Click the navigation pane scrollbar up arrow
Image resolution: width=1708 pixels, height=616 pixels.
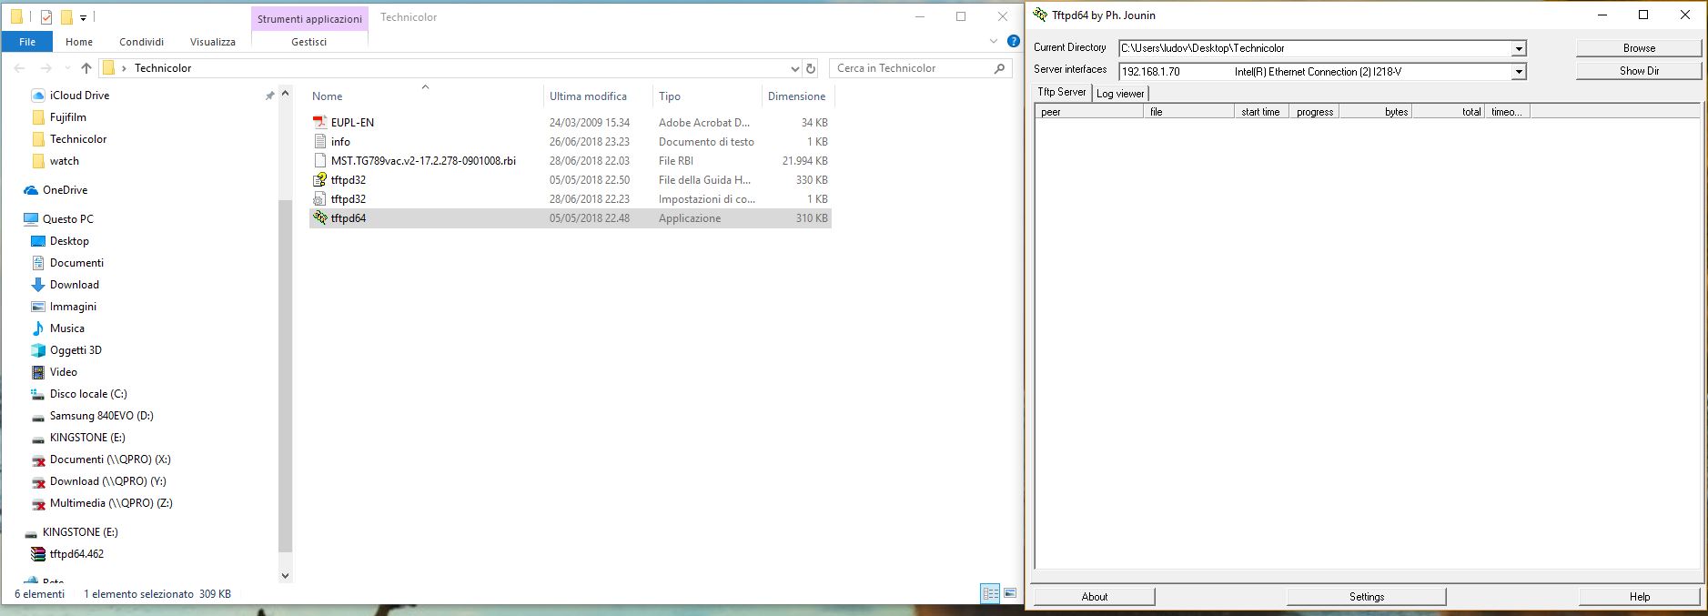[285, 93]
